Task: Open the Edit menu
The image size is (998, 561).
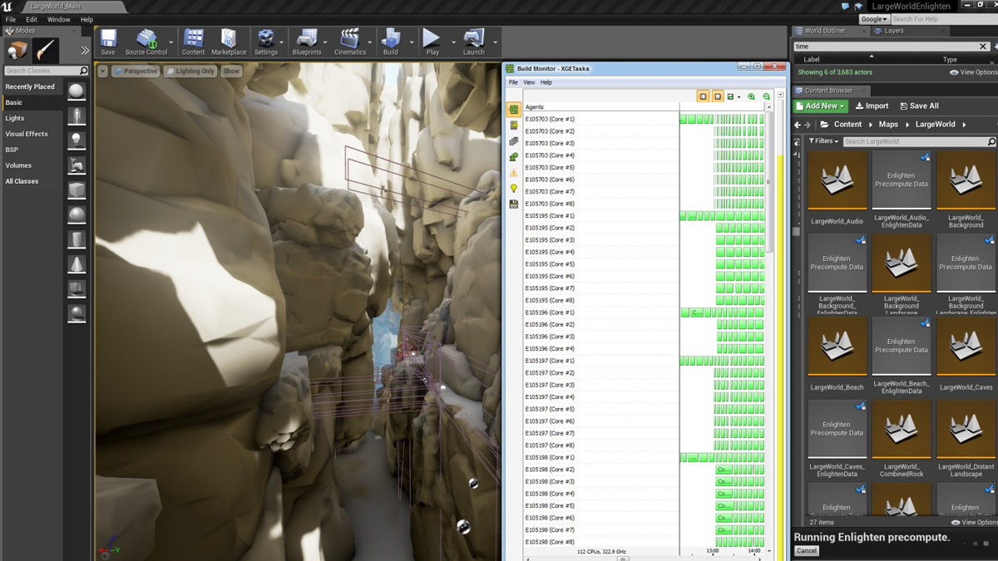Action: (32, 19)
